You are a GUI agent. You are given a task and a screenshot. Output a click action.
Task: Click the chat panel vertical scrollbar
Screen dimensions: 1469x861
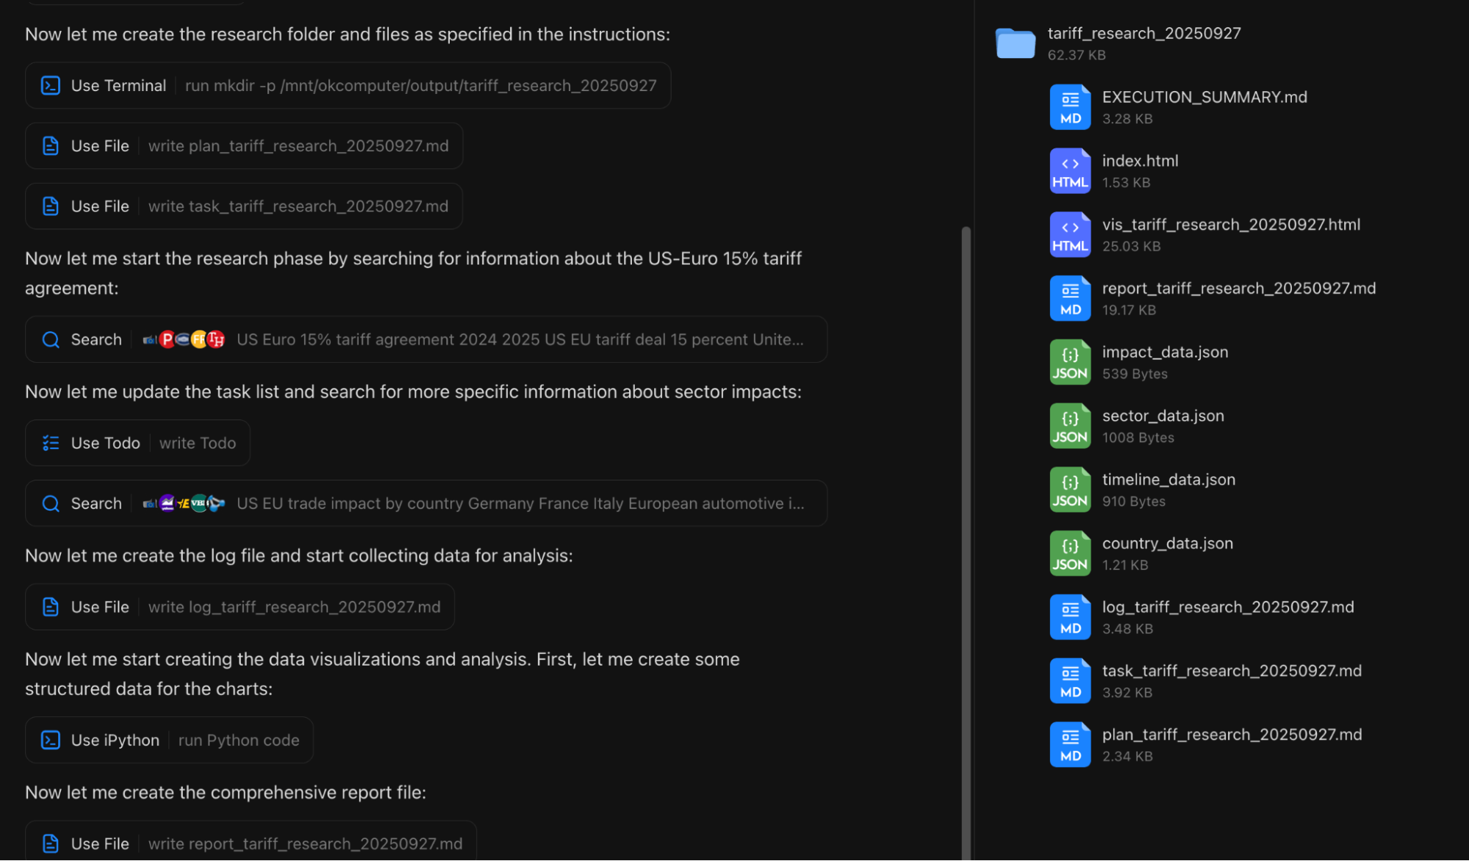(x=966, y=514)
